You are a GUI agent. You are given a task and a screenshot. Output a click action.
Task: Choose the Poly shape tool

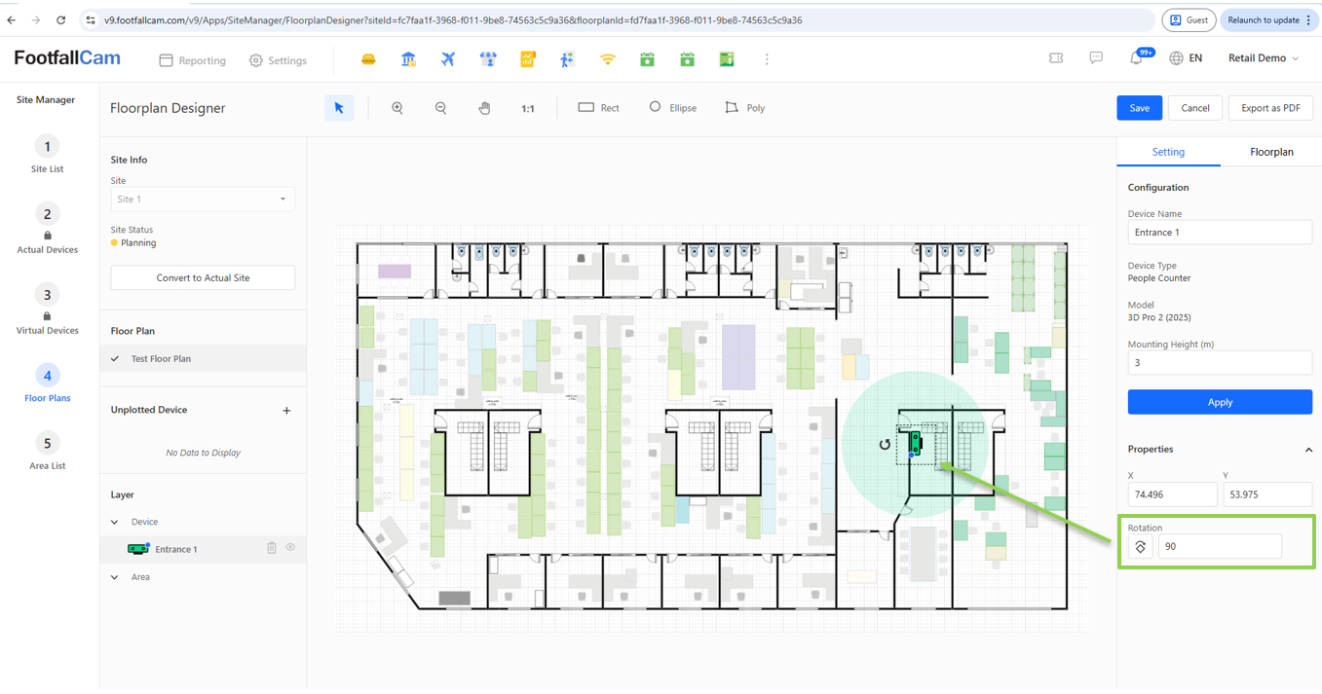[745, 108]
